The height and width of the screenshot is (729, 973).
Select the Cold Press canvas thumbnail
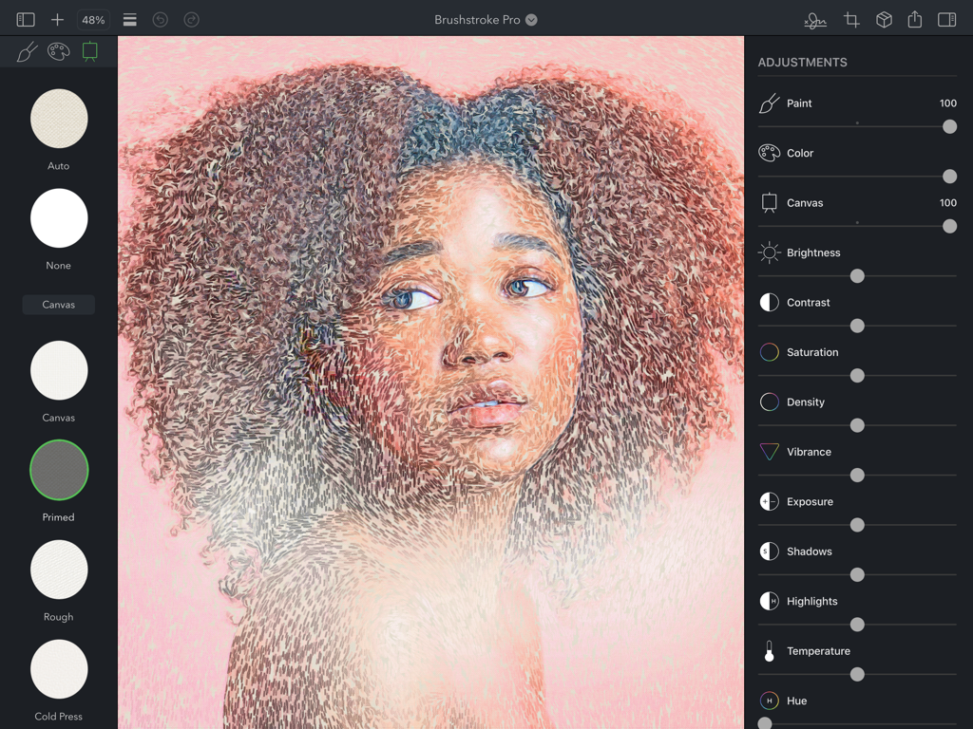59,669
